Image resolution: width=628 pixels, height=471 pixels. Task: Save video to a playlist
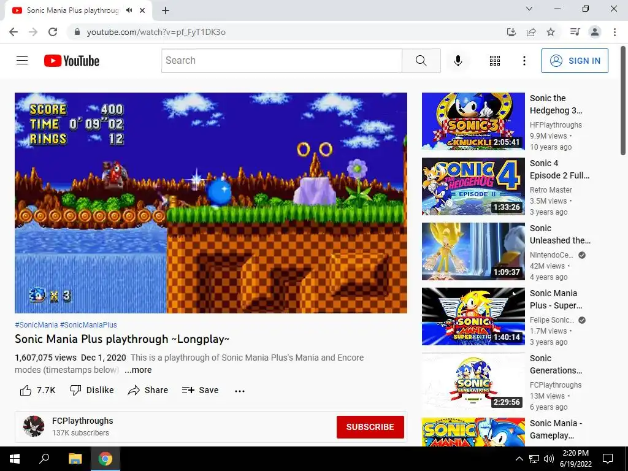coord(201,390)
